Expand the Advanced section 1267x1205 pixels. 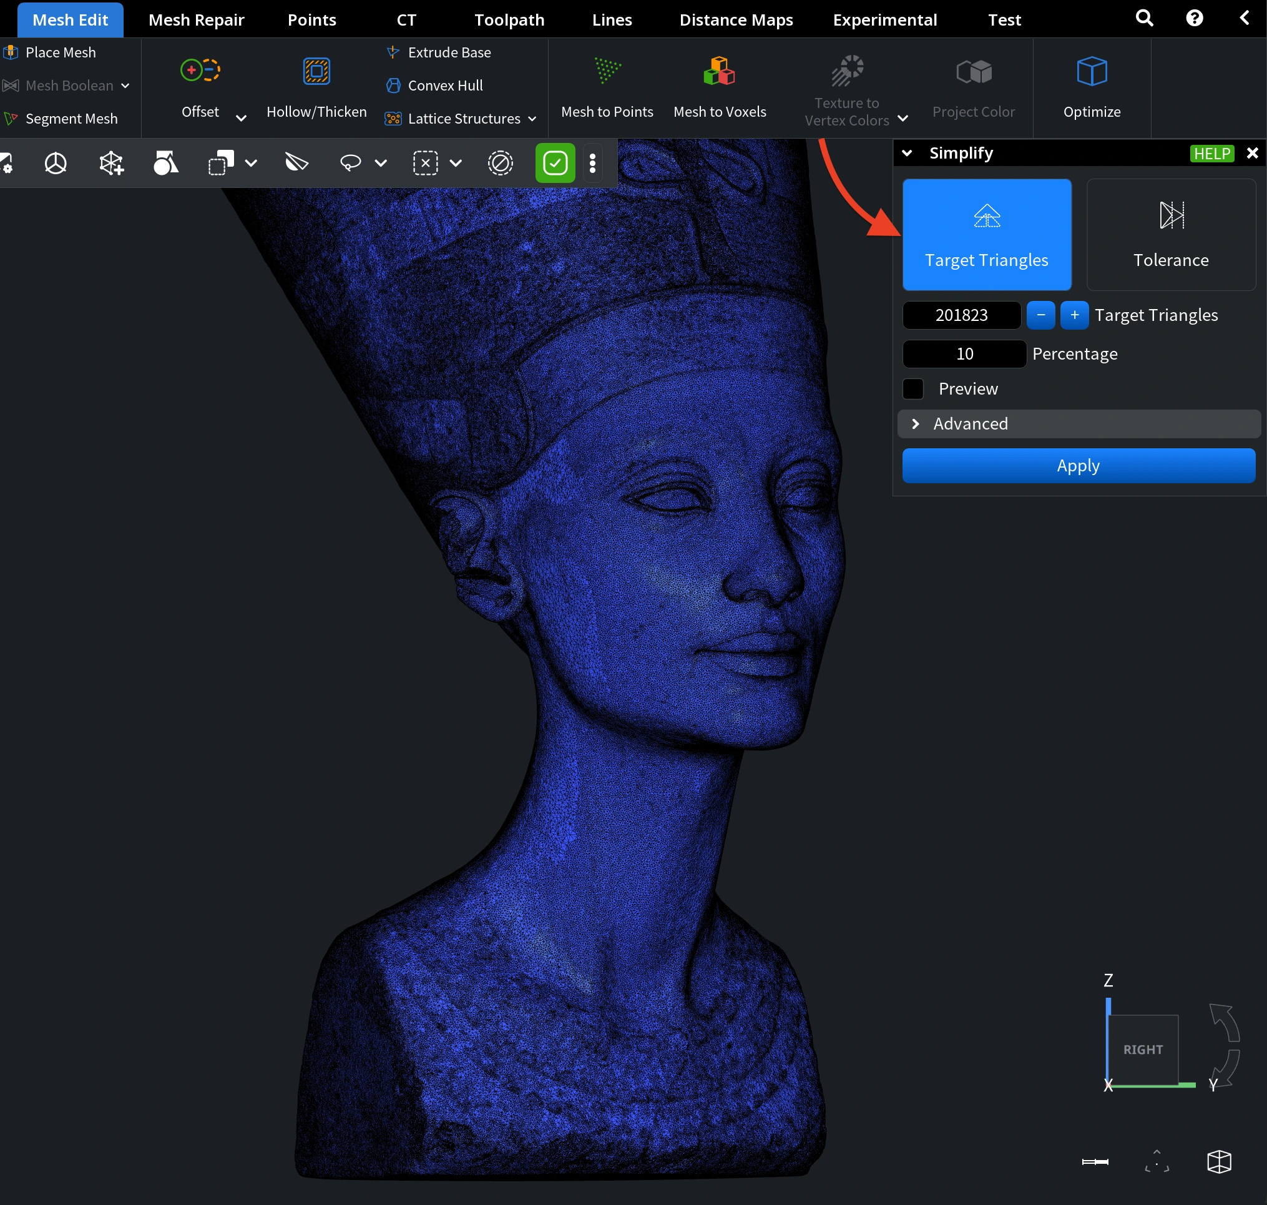(1079, 424)
